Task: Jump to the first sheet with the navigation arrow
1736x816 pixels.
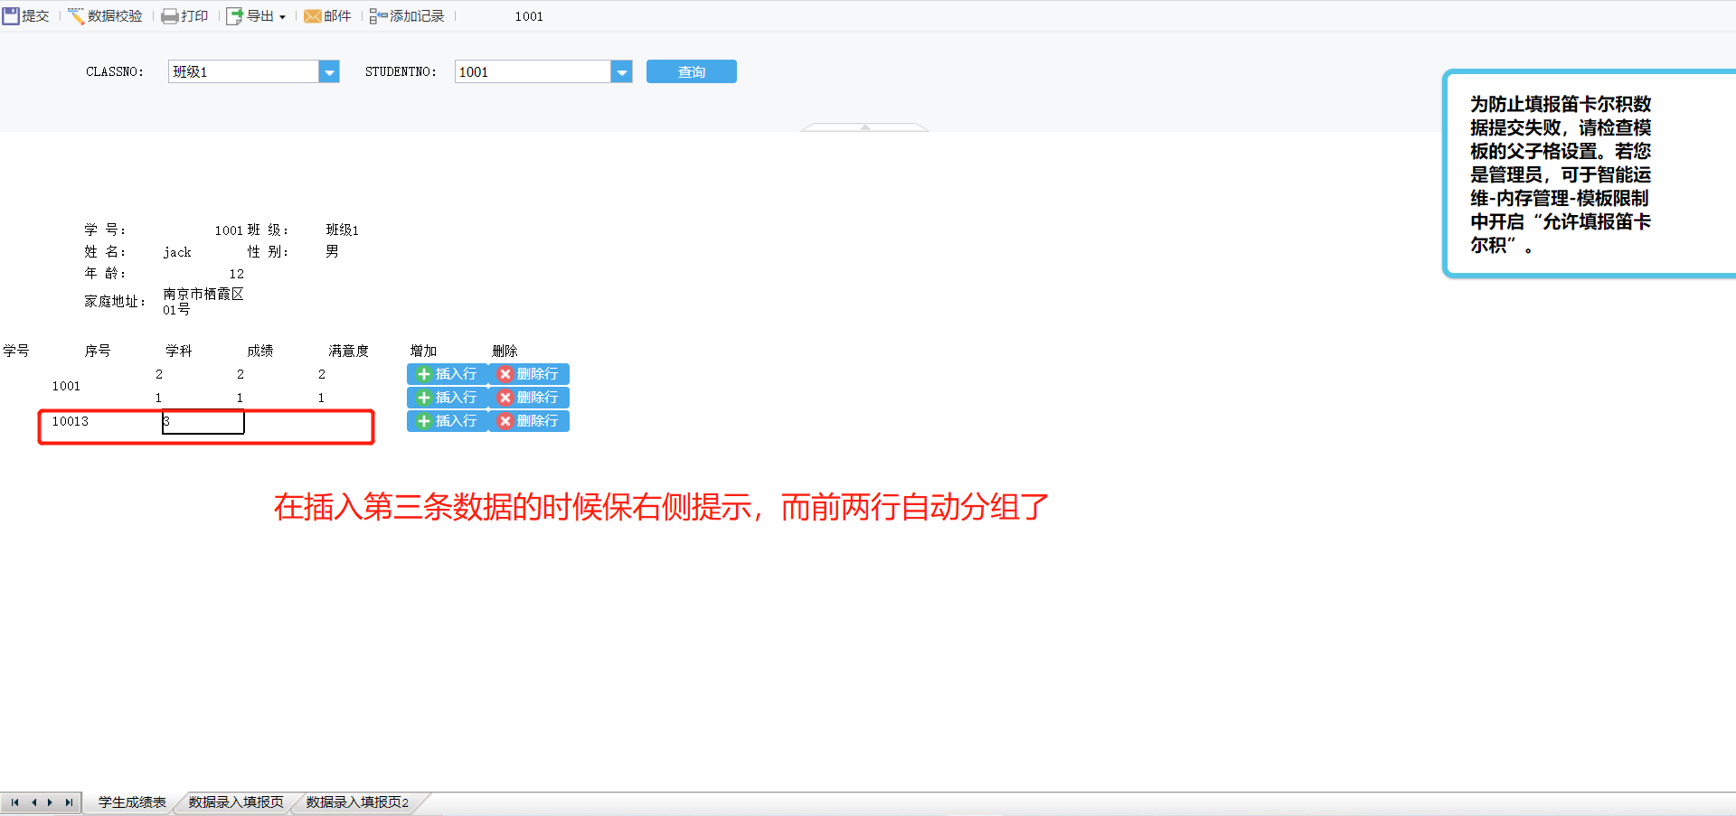Action: (x=14, y=802)
